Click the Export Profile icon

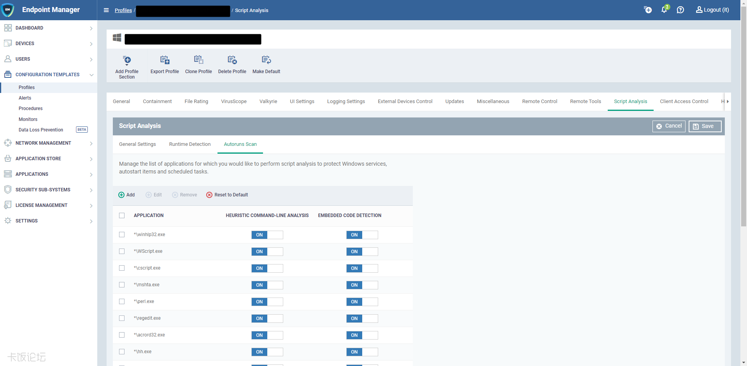click(x=165, y=60)
